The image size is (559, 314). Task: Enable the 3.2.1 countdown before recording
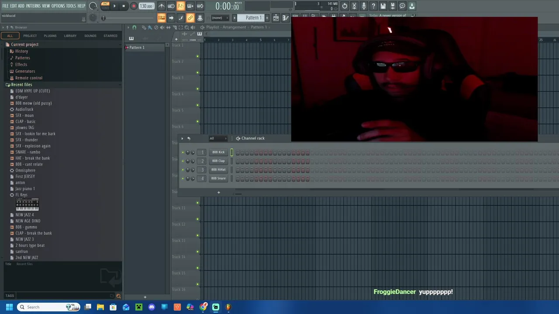pyautogui.click(x=180, y=6)
